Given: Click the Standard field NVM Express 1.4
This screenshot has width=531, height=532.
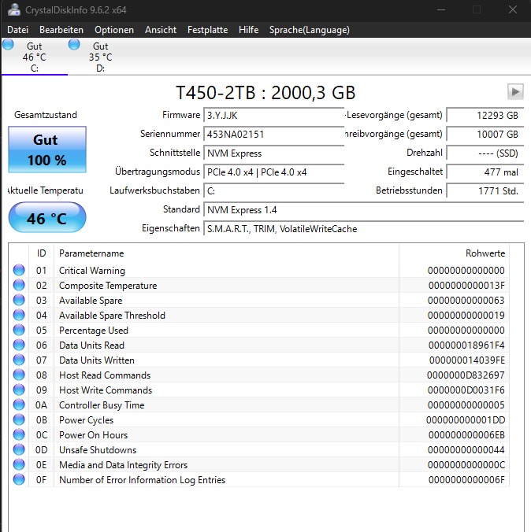Looking at the screenshot, I should tap(363, 210).
